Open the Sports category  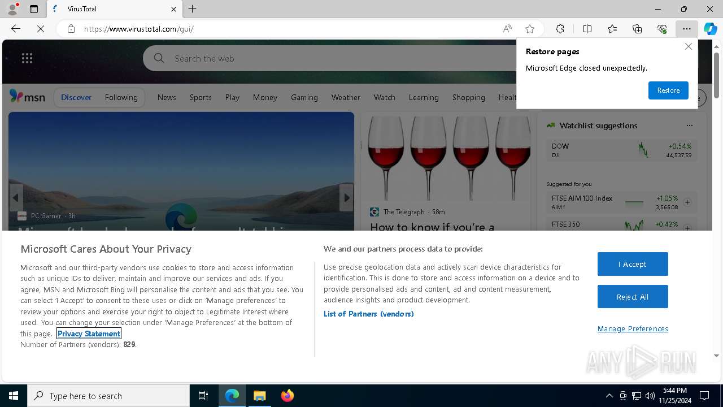point(201,97)
